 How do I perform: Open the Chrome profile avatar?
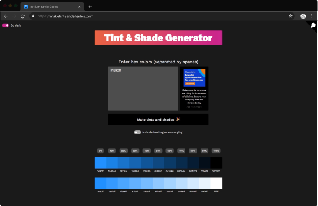[303, 16]
